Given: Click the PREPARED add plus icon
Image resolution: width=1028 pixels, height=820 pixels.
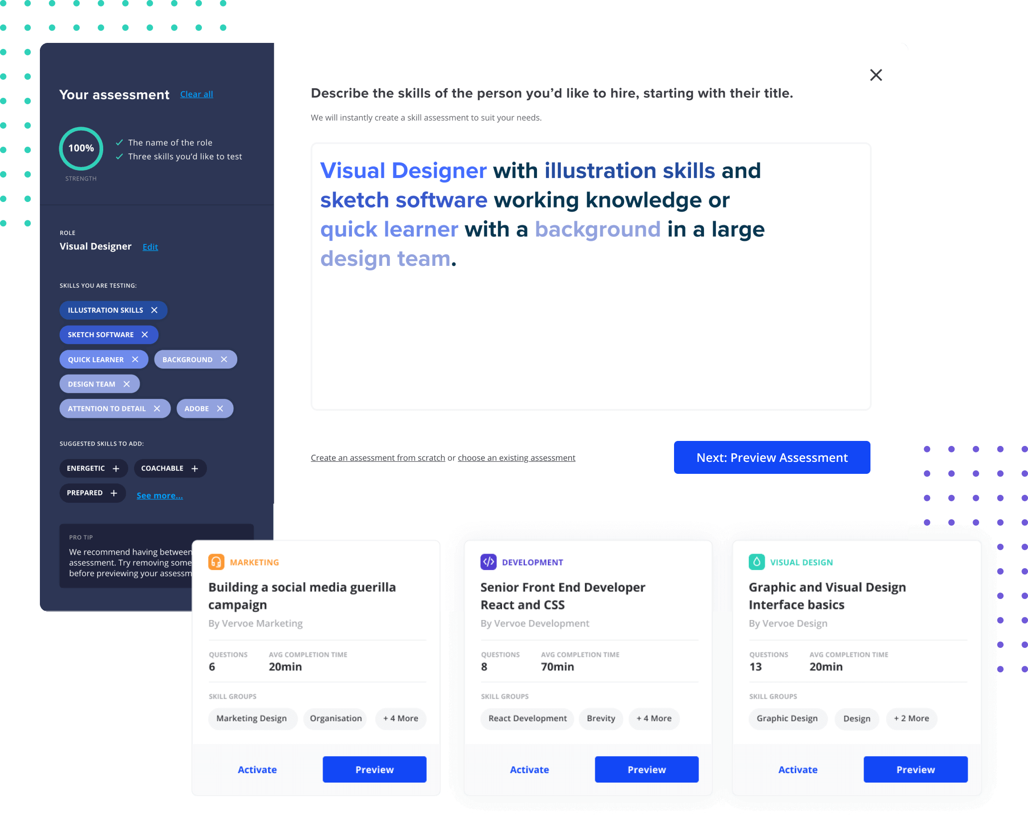Looking at the screenshot, I should point(116,493).
